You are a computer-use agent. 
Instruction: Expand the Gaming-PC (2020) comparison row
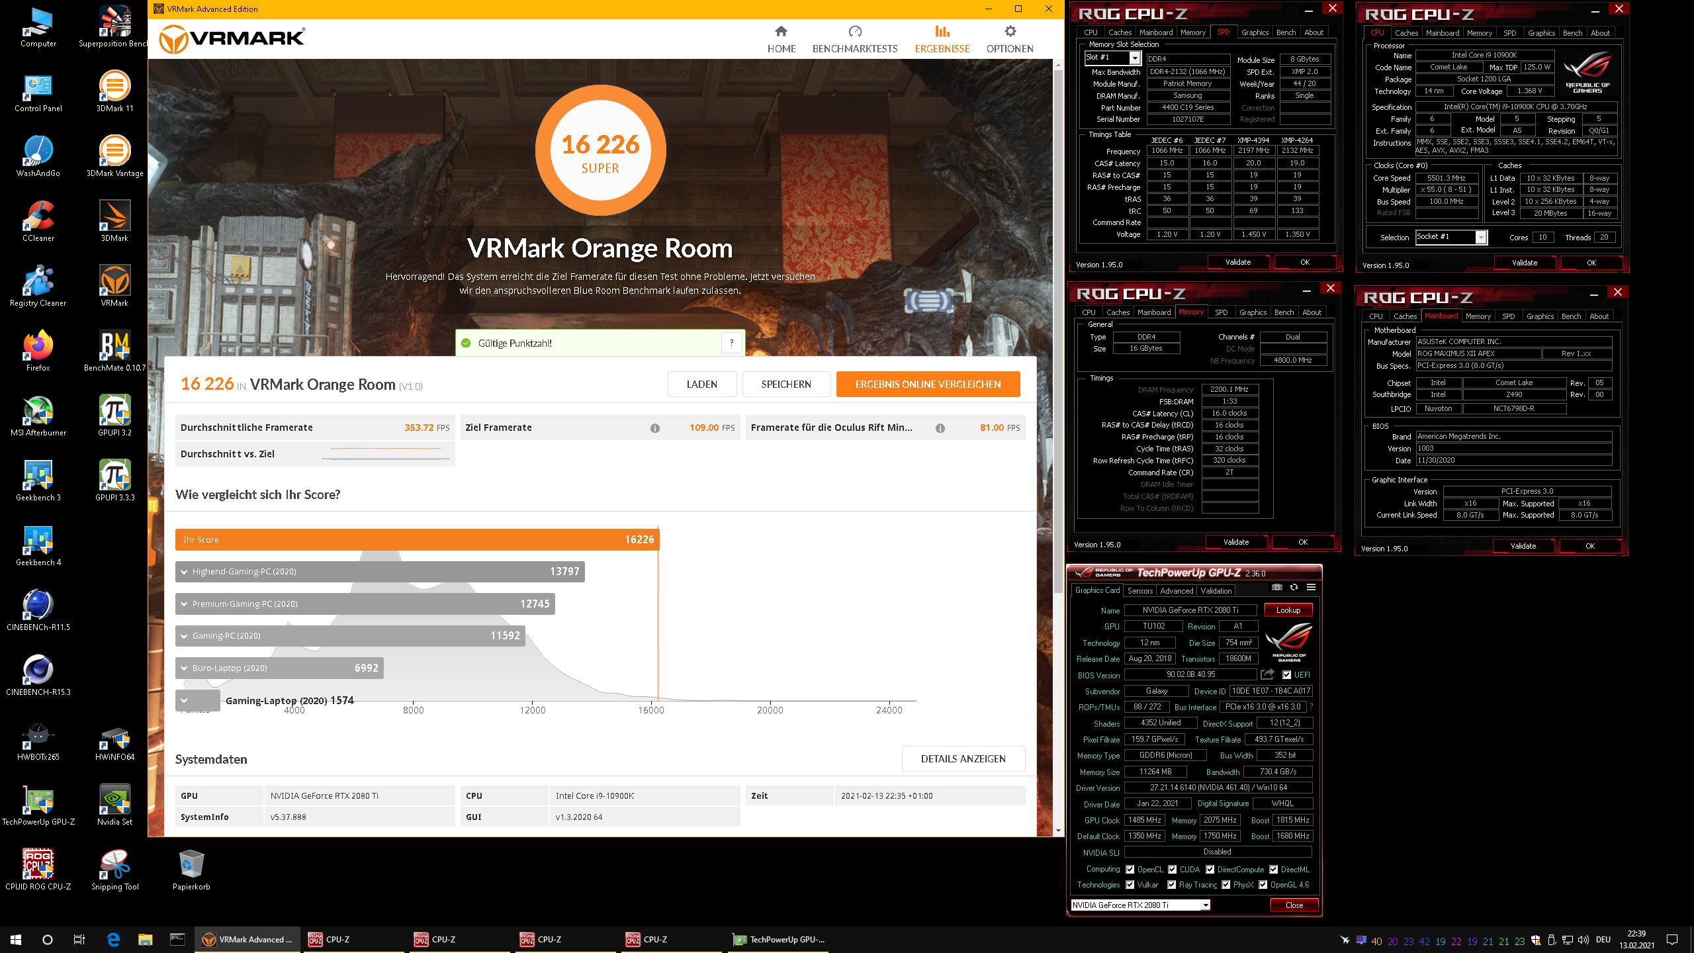pyautogui.click(x=350, y=636)
